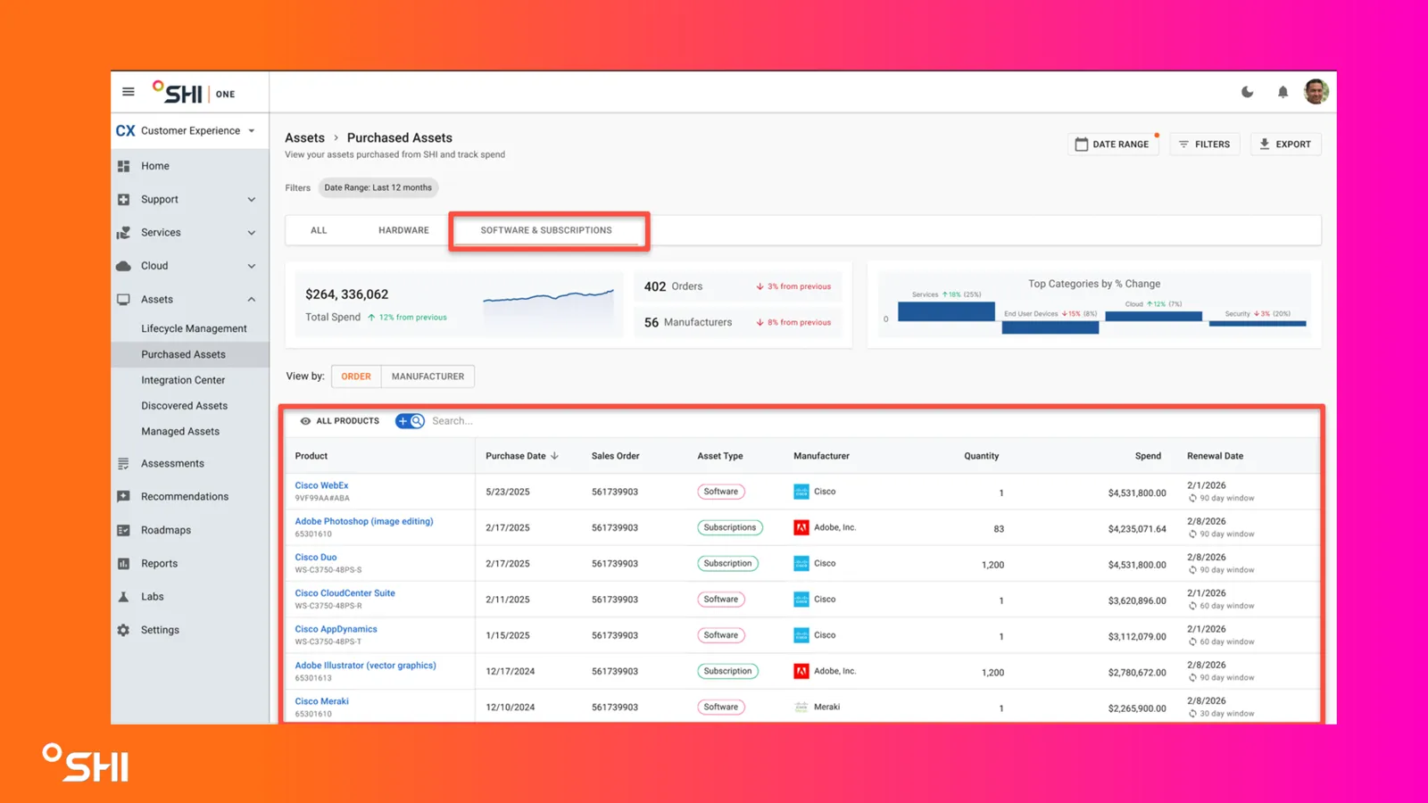
Task: Open Settings gear icon
Action: (x=124, y=630)
